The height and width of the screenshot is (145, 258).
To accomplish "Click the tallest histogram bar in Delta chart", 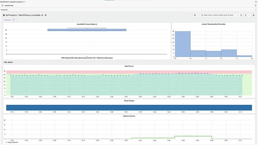I will coord(183,44).
